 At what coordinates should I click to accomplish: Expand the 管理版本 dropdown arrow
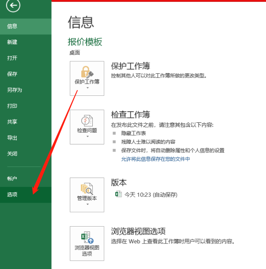pos(87,205)
